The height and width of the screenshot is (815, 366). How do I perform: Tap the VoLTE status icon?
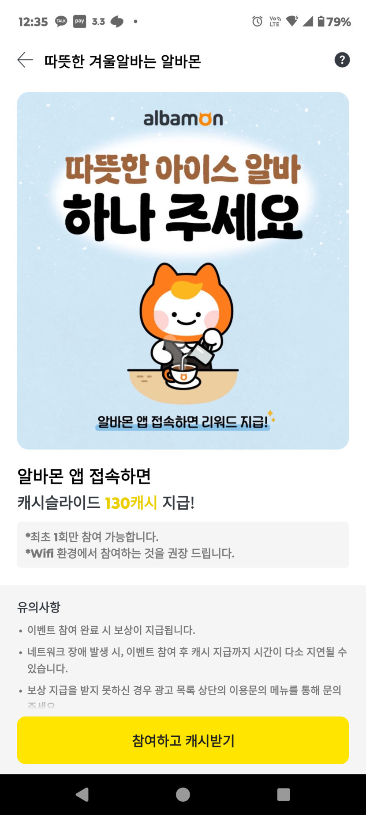click(275, 21)
